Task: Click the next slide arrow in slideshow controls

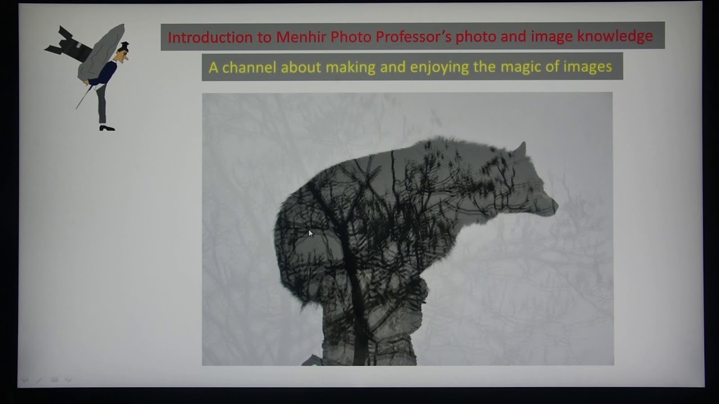Action: coord(69,380)
